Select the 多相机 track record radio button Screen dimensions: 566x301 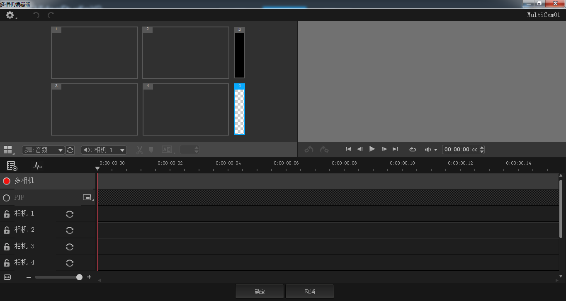click(x=7, y=181)
